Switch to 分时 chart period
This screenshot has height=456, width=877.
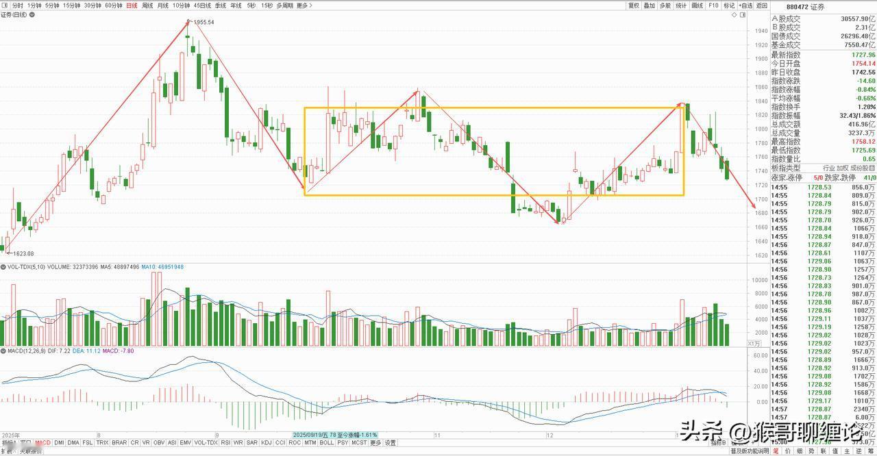pyautogui.click(x=18, y=5)
